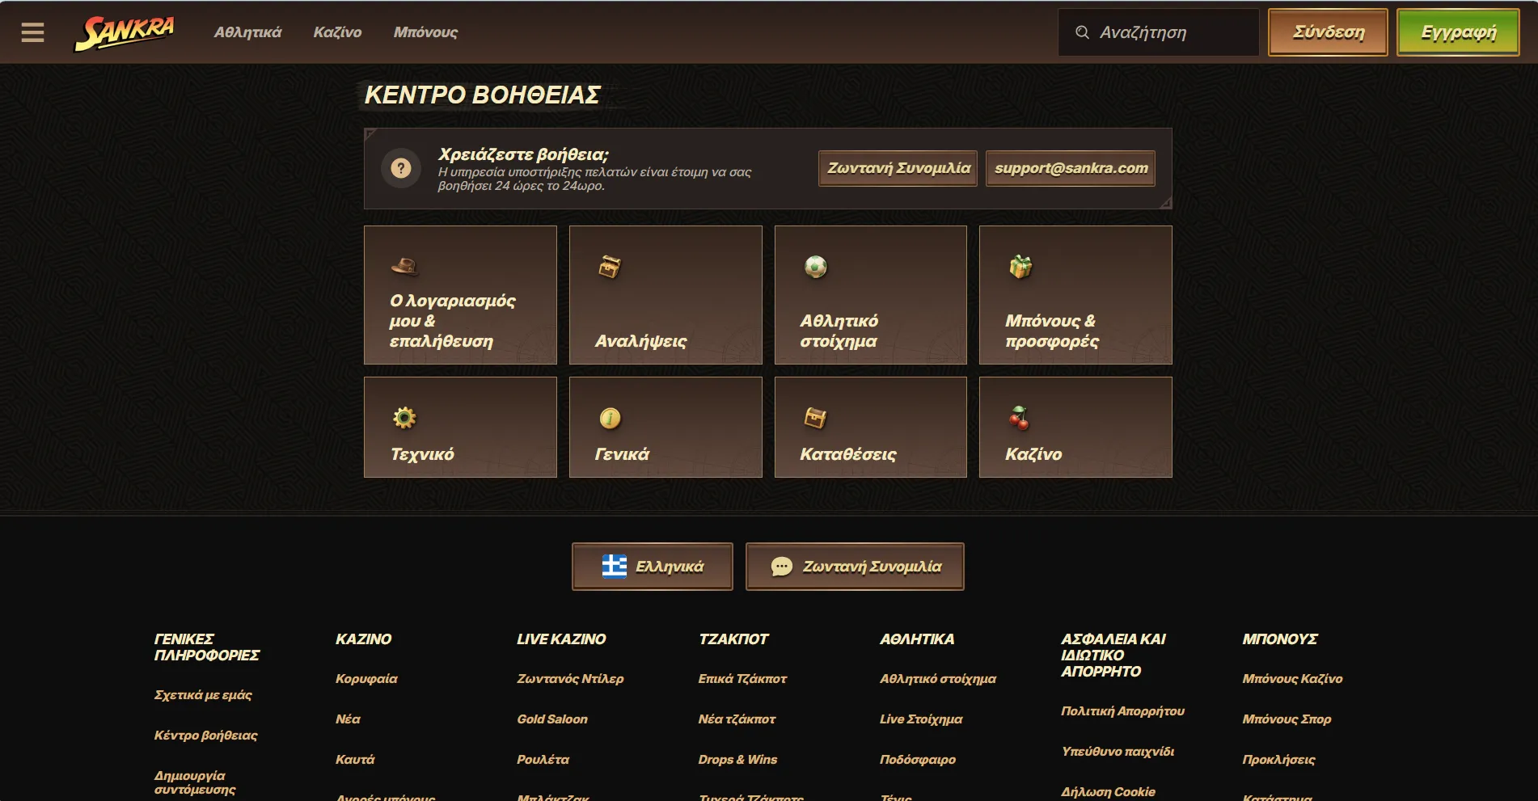Click the Μπόνους Καζίνο footer link
The height and width of the screenshot is (801, 1538).
pos(1292,679)
